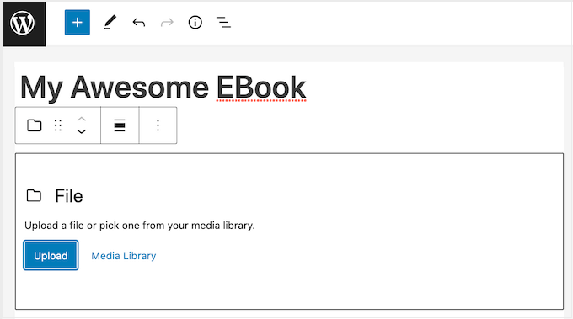Open the block inserter plus button
The width and height of the screenshot is (573, 319).
78,23
